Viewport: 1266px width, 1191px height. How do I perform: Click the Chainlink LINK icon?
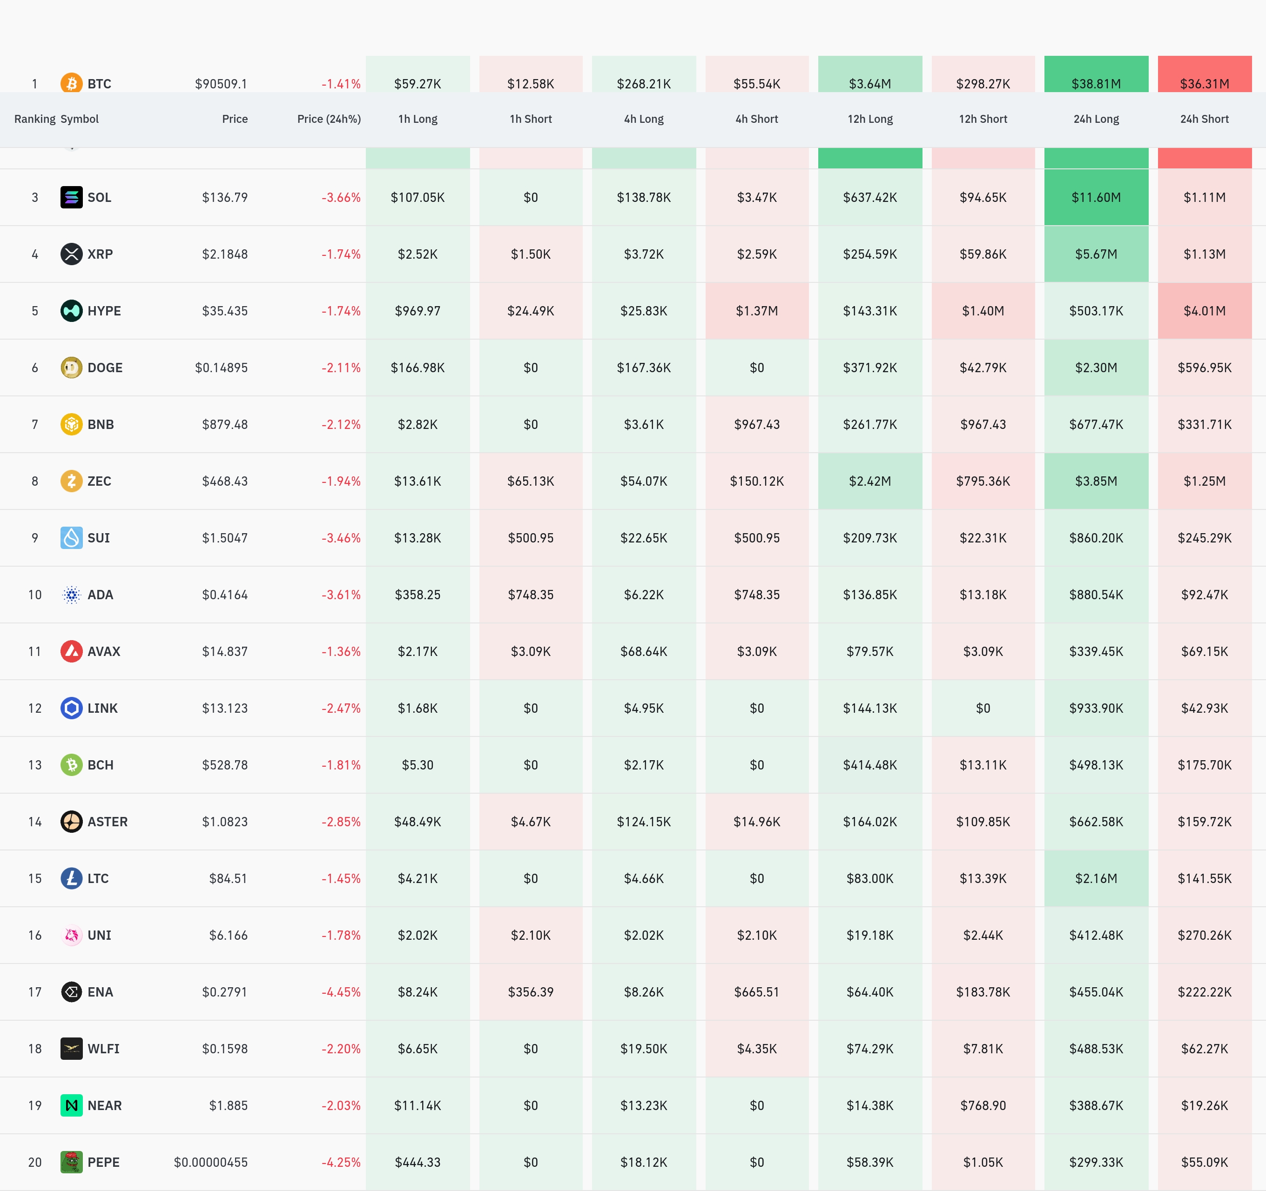[71, 708]
